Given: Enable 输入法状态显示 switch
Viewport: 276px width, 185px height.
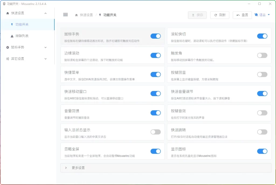Looking at the screenshot, I should 156,132.
